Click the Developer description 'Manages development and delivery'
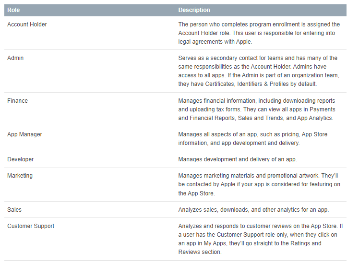 point(238,159)
